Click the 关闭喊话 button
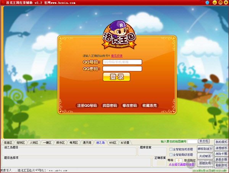229x173 pixels. (x=205, y=156)
